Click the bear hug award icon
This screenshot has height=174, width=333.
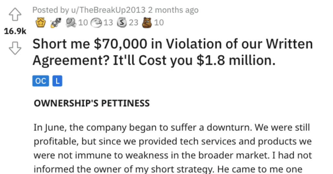(x=147, y=22)
